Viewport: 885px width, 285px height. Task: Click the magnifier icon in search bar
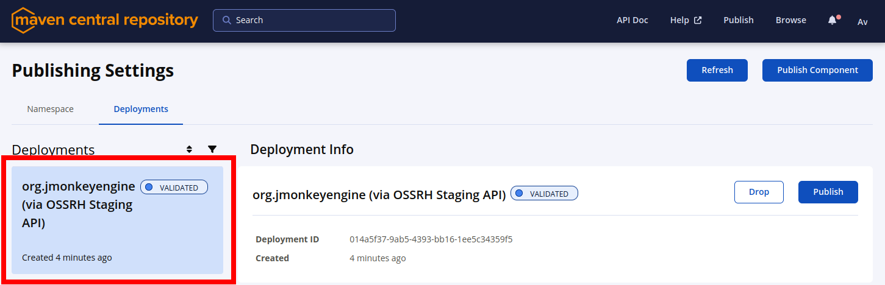click(226, 20)
